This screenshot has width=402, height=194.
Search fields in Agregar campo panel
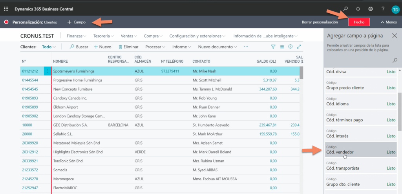click(395, 60)
